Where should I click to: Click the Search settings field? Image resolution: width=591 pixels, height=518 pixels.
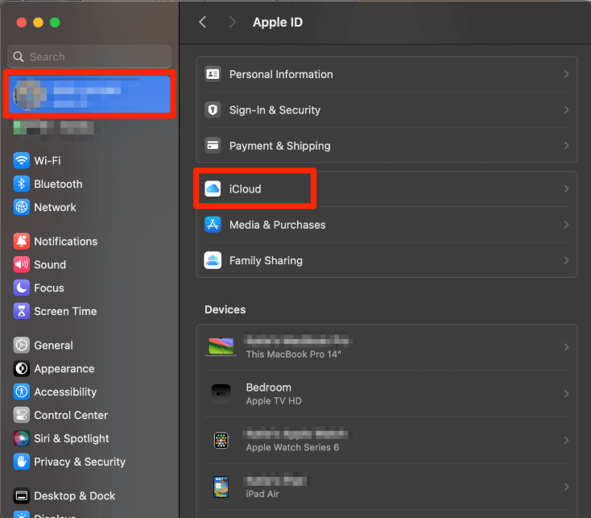[x=89, y=56]
